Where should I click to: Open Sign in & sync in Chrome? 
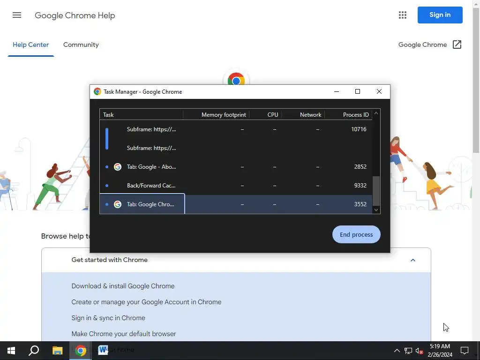[x=108, y=318]
